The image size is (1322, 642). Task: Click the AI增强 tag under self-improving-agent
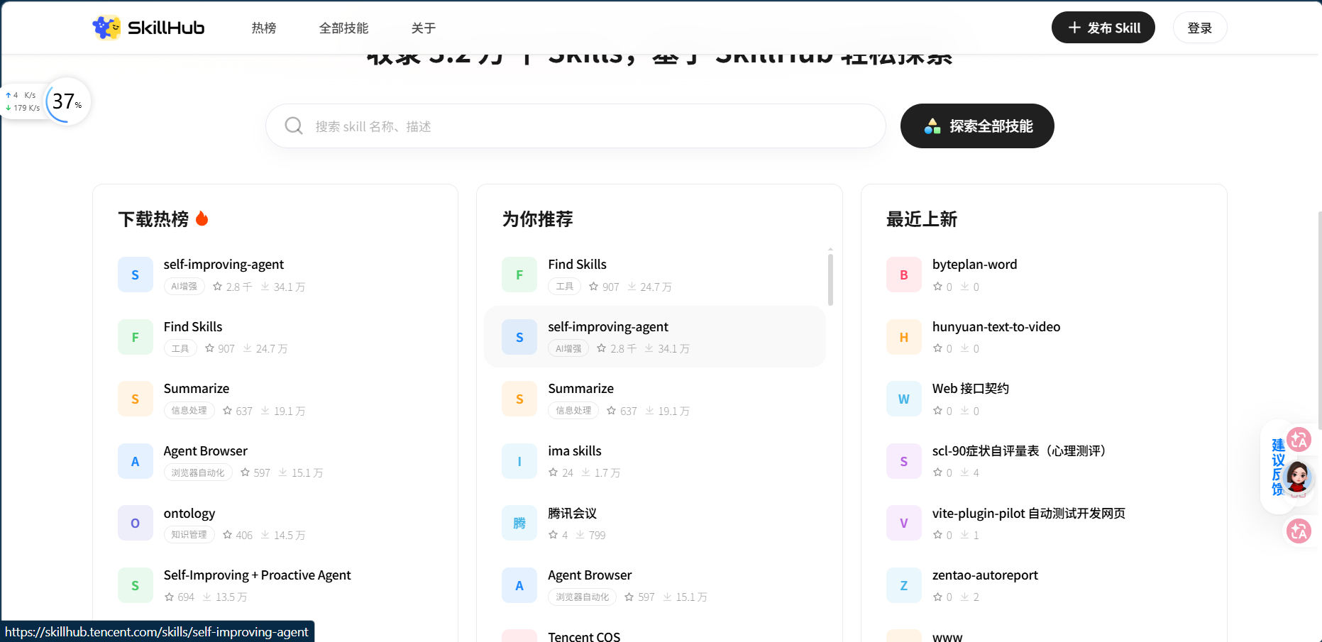pyautogui.click(x=184, y=286)
